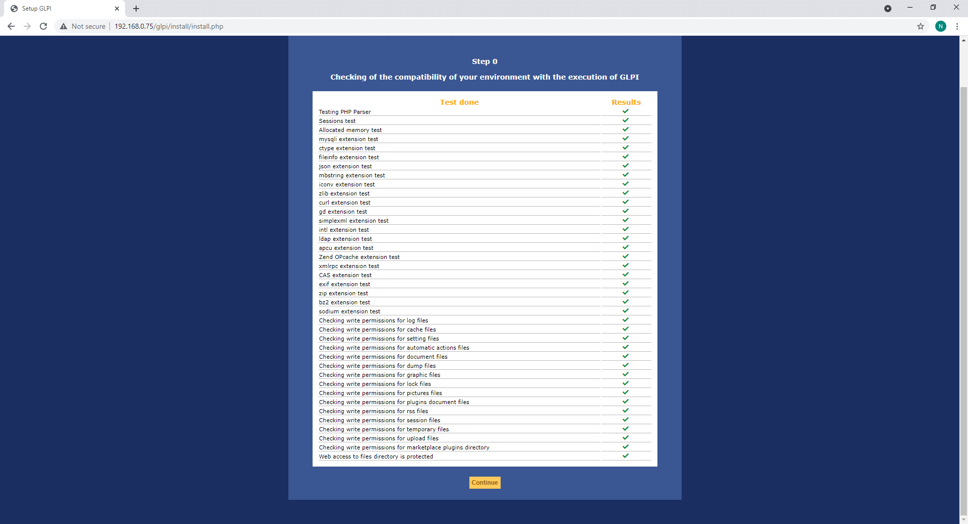
Task: Click the Continue button
Action: pyautogui.click(x=485, y=483)
